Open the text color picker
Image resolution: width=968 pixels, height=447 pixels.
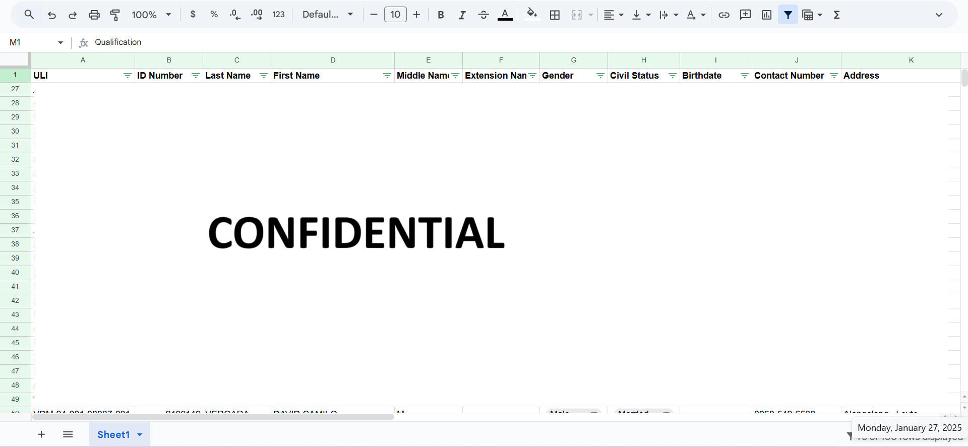(x=505, y=15)
